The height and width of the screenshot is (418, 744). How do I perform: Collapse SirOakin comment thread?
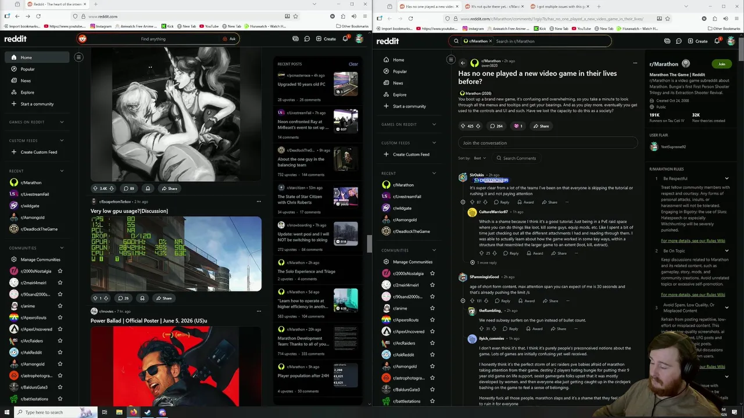[x=463, y=202]
